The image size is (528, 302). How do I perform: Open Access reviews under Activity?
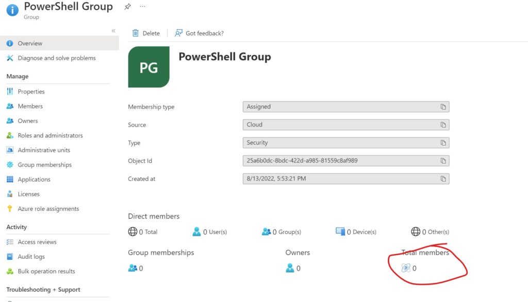pyautogui.click(x=37, y=242)
